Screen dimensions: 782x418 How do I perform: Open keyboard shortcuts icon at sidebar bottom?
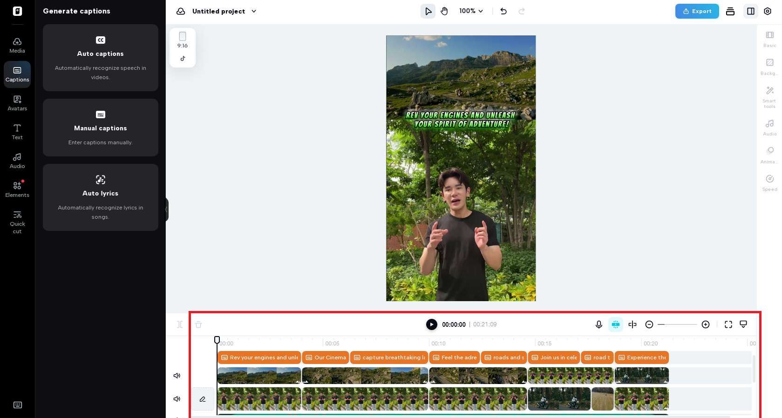coord(18,405)
